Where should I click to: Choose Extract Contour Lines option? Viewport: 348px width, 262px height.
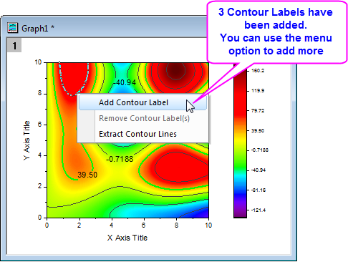[137, 134]
